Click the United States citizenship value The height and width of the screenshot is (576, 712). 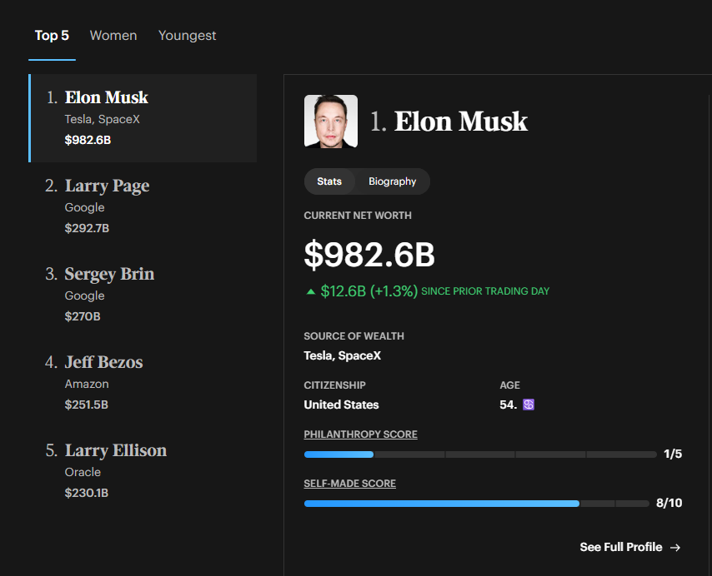coord(341,405)
